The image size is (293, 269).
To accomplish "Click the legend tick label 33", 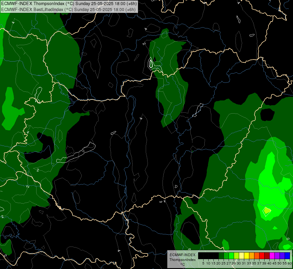I will point(249,263).
